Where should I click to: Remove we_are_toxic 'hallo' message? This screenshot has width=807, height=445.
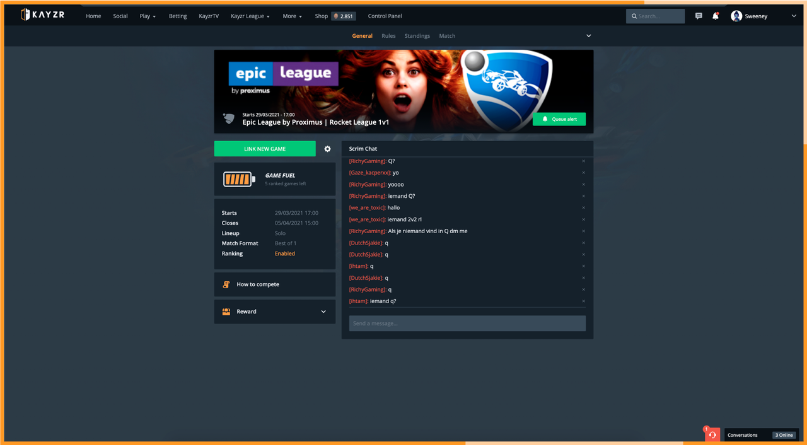[x=583, y=208]
